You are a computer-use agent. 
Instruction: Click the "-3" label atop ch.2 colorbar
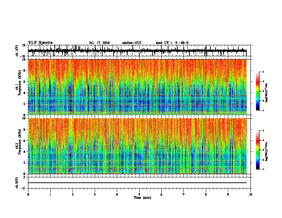point(263,131)
